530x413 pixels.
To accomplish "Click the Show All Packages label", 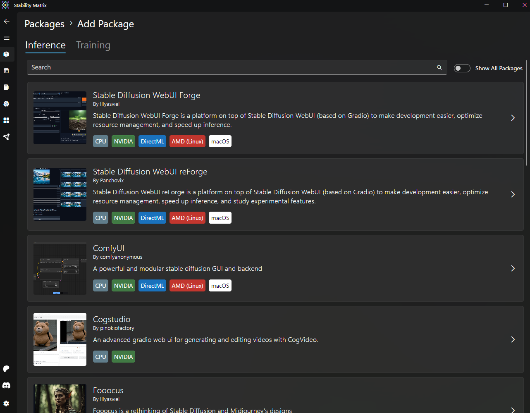I will click(499, 68).
